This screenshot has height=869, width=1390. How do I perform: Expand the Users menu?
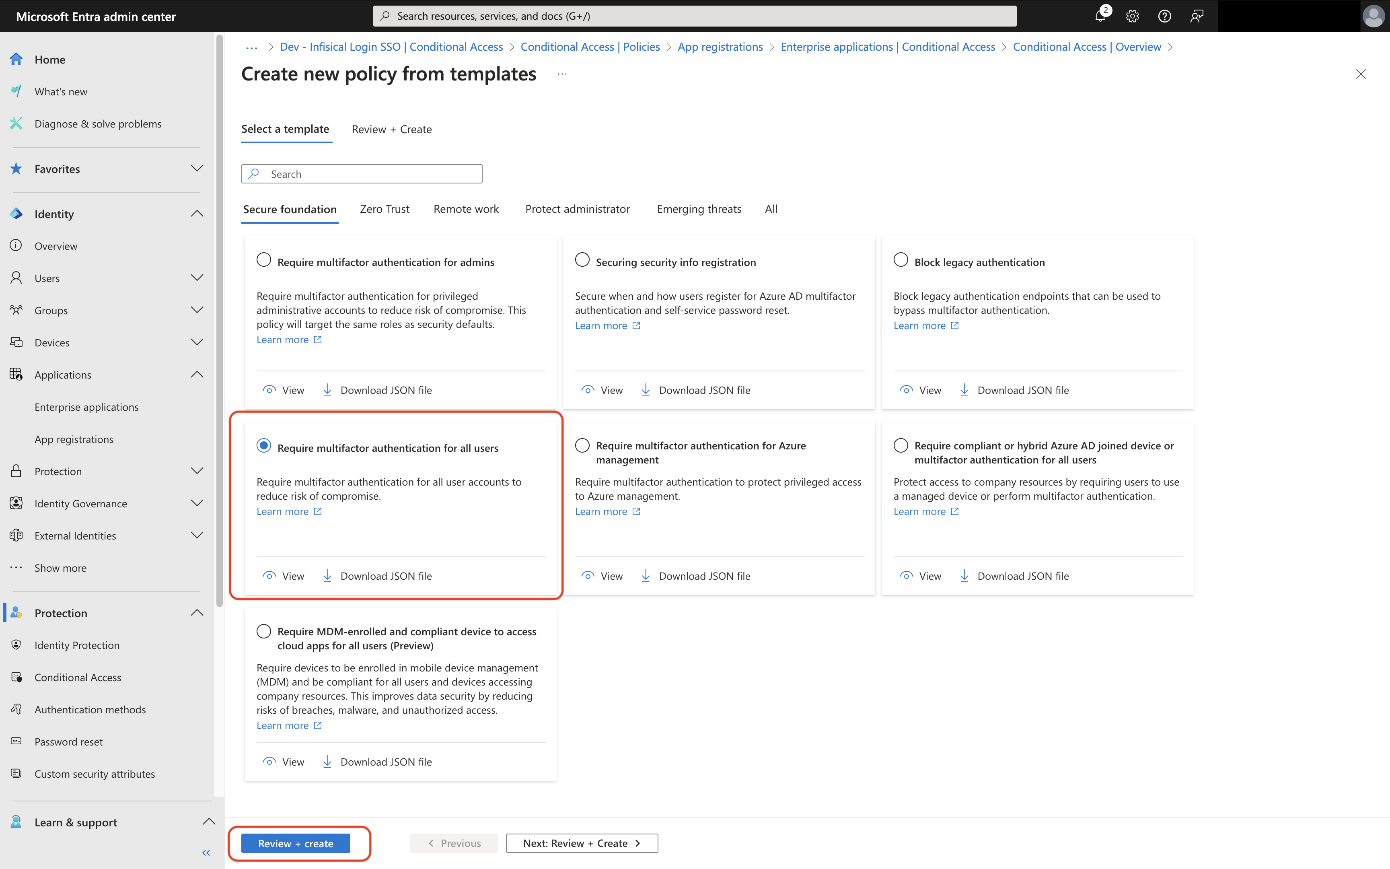coord(197,278)
